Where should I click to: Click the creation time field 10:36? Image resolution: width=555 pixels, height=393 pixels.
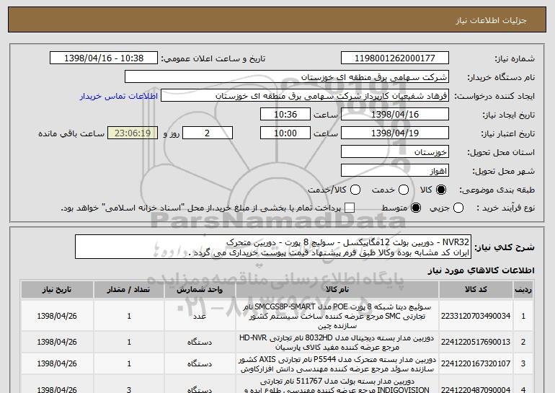click(285, 115)
